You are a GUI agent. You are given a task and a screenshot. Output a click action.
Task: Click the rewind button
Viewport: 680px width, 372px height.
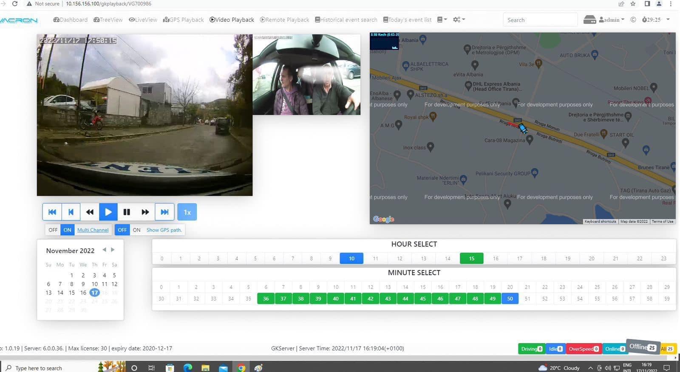click(90, 212)
